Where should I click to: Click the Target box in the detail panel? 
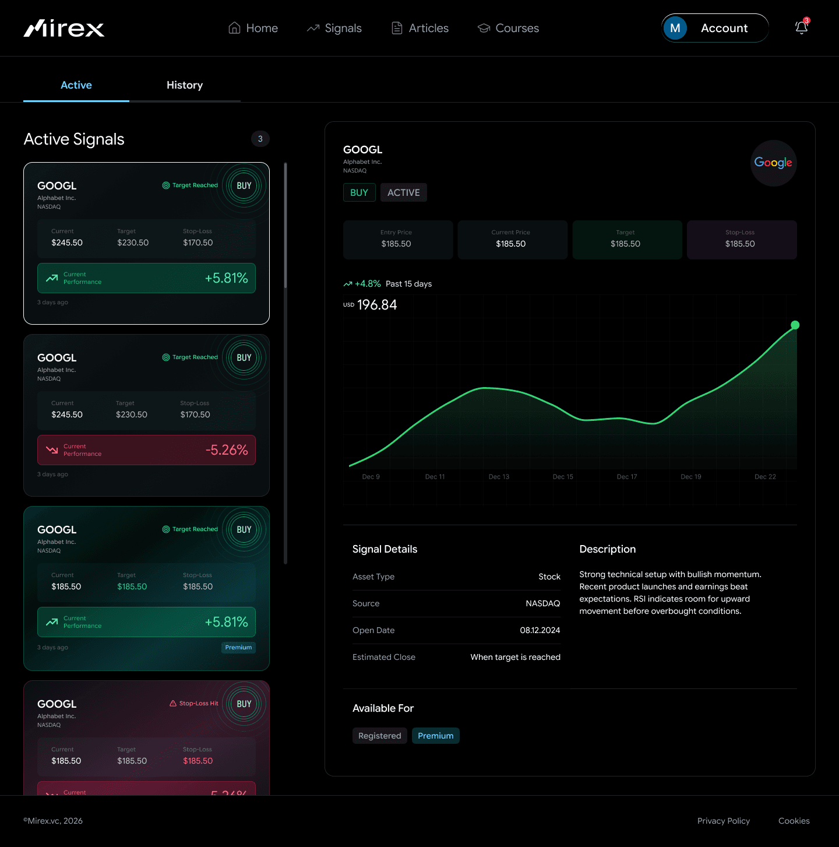(628, 240)
